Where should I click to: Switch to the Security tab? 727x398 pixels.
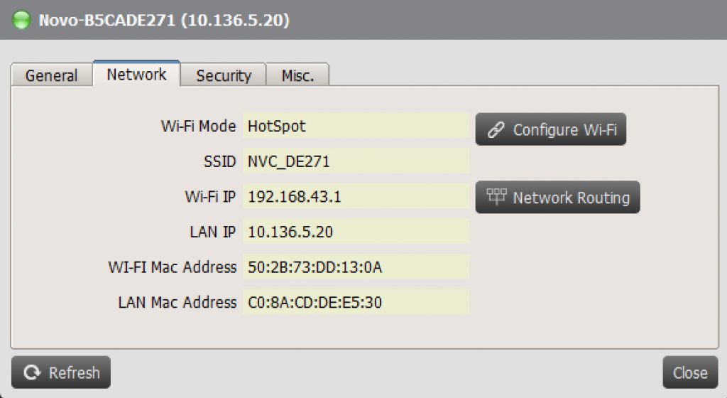coord(224,75)
